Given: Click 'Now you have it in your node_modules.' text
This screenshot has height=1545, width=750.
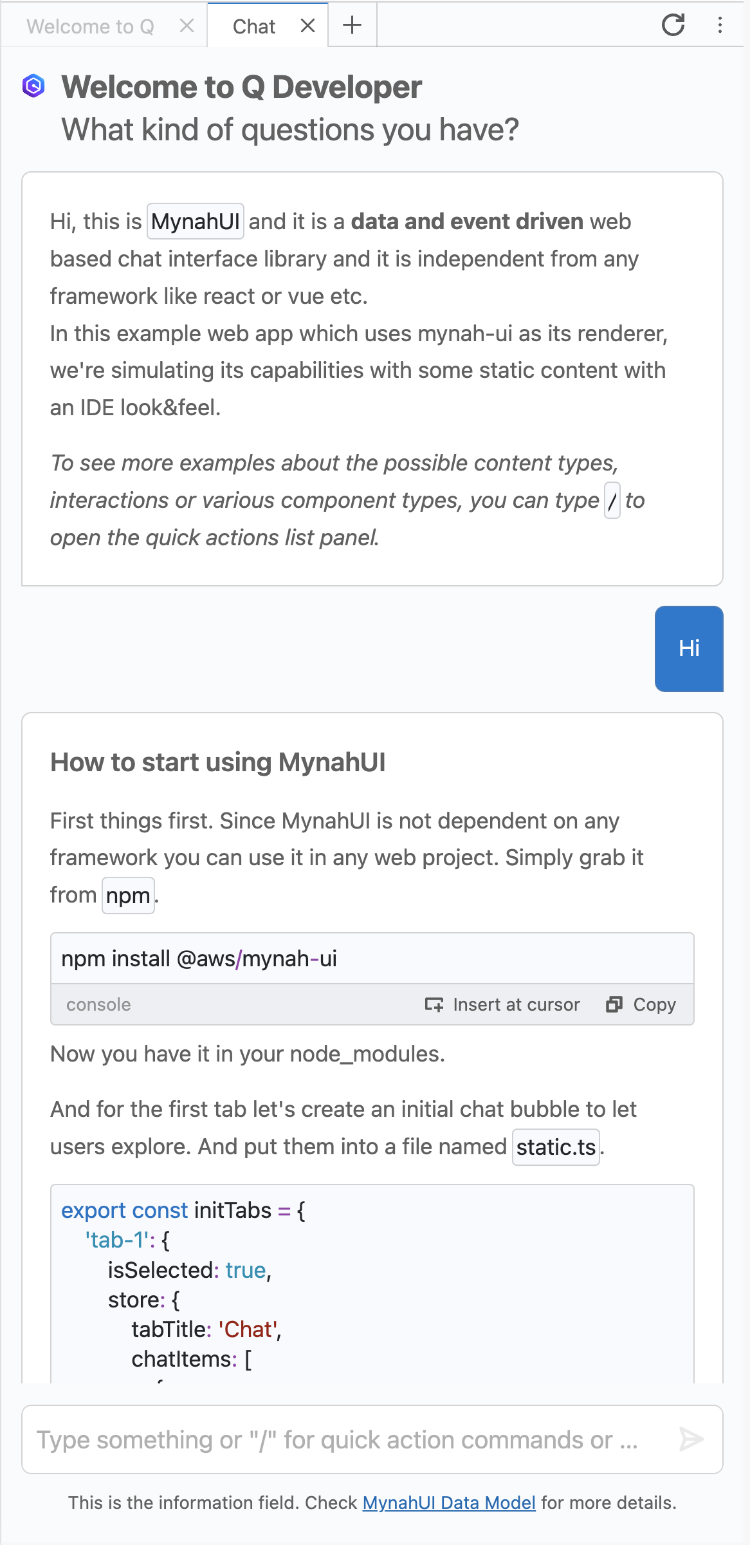Looking at the screenshot, I should (248, 1054).
